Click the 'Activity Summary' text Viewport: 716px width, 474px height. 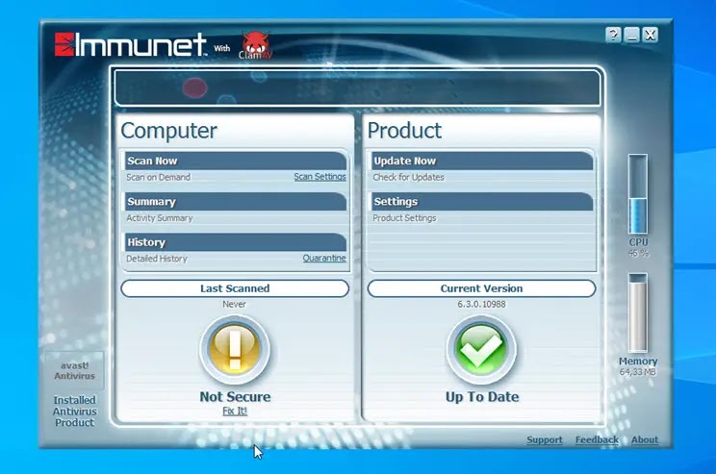160,218
